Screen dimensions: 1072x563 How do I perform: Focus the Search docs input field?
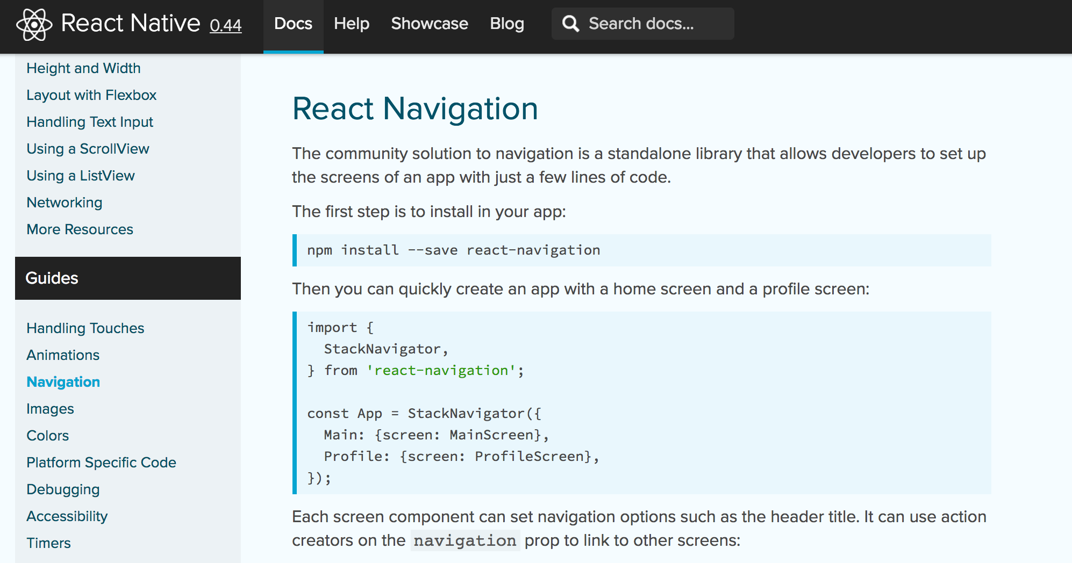click(x=643, y=24)
